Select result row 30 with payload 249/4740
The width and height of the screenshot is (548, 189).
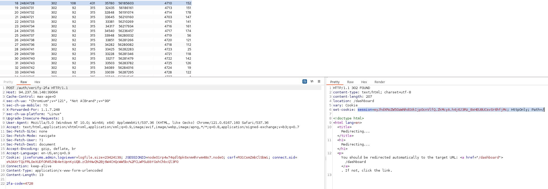click(96, 58)
